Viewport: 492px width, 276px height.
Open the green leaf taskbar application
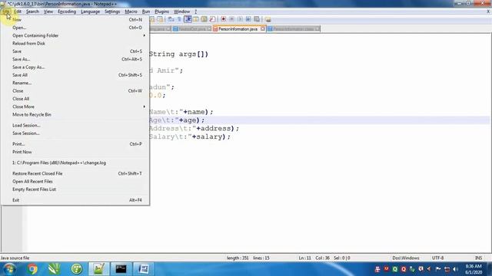[55, 269]
